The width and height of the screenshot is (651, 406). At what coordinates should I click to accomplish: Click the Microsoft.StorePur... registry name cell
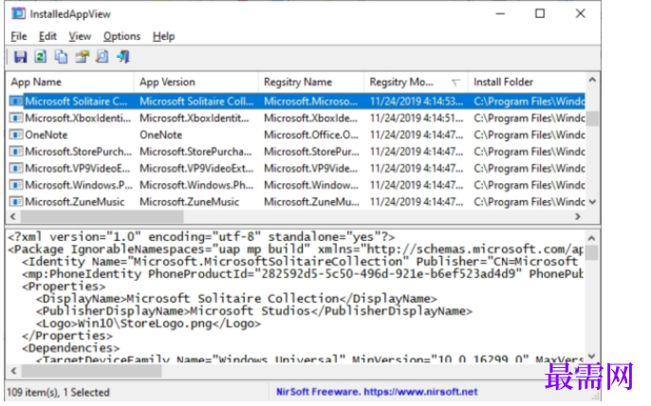point(311,152)
